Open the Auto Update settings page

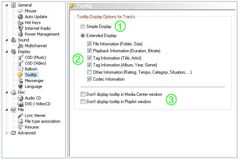[36, 17]
